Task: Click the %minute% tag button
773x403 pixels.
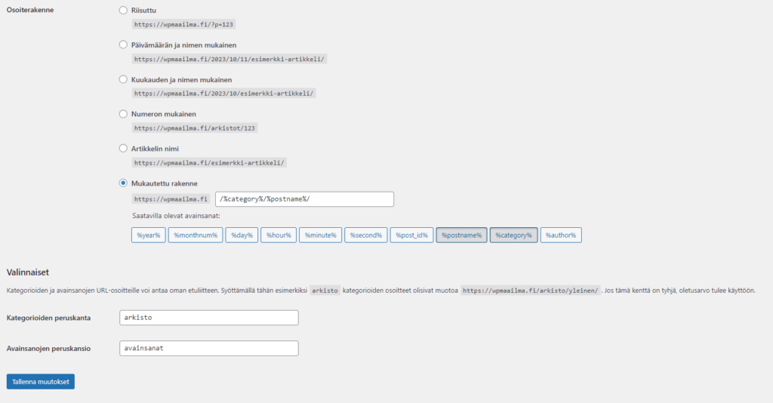Action: (320, 235)
